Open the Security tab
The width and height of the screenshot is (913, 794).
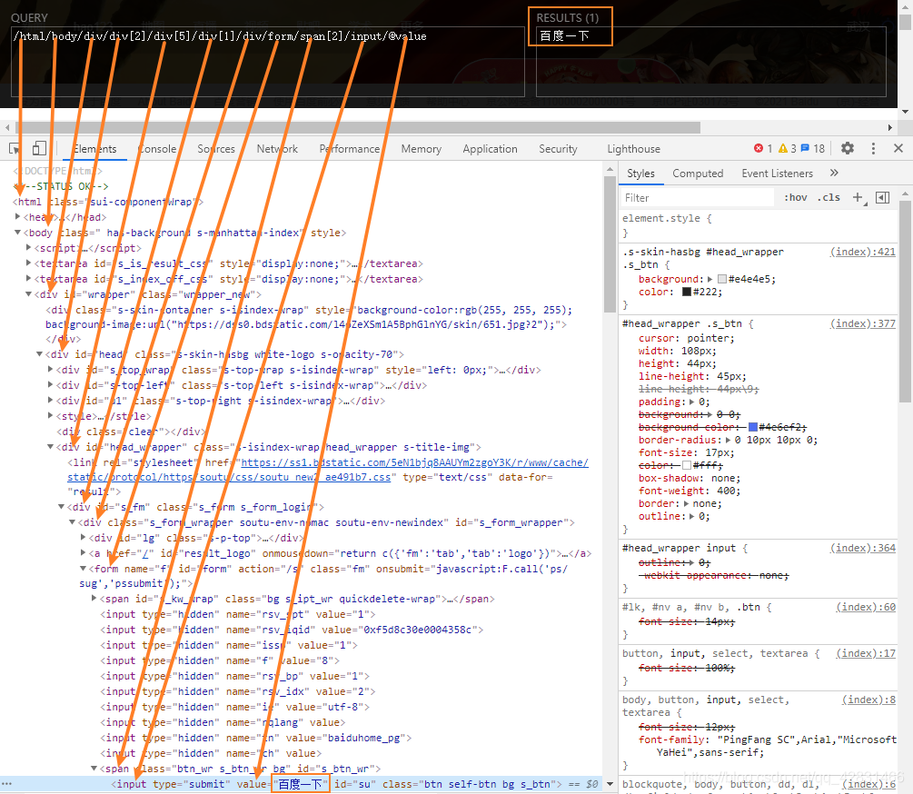pyautogui.click(x=558, y=149)
